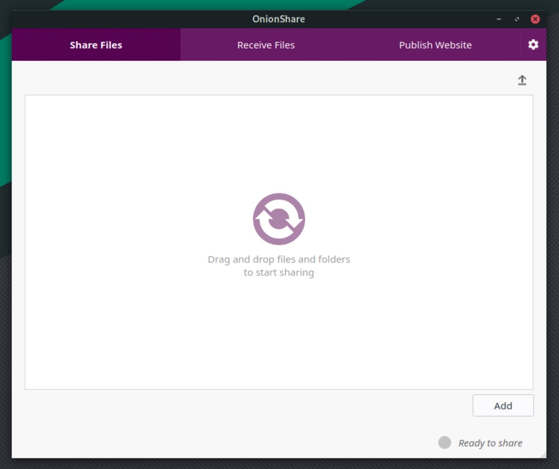Maximize the OnionShare window
Image resolution: width=559 pixels, height=469 pixels.
click(x=517, y=19)
